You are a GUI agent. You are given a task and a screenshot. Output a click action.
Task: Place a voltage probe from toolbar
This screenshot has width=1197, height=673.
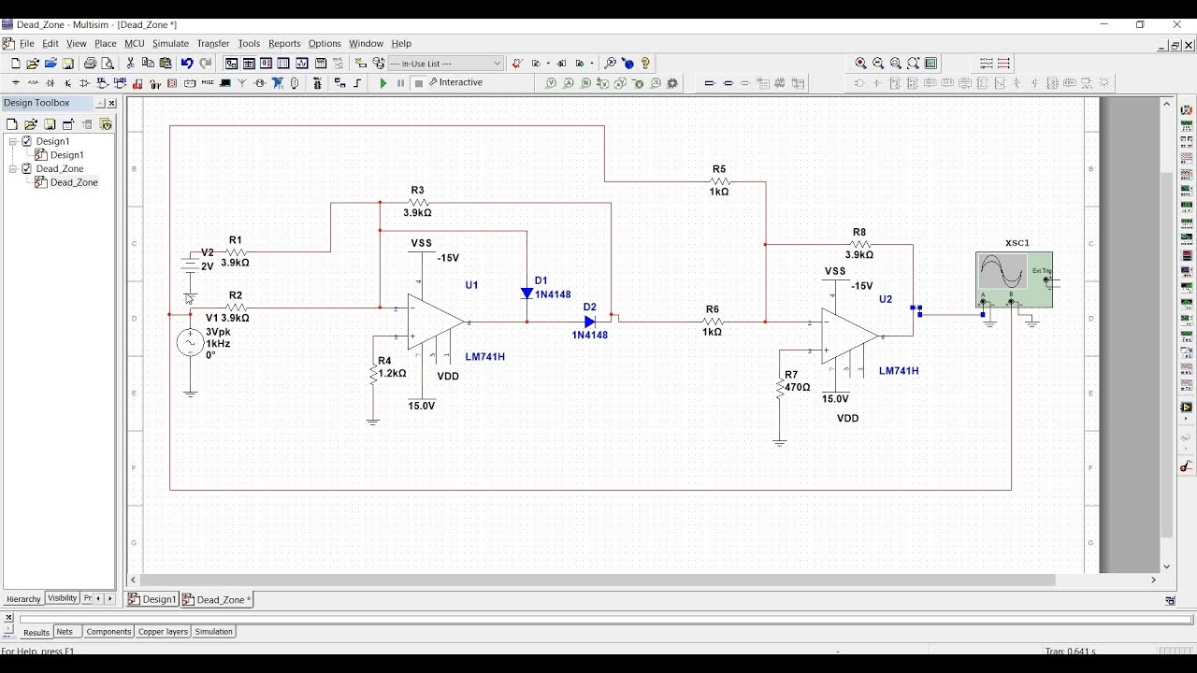click(551, 83)
